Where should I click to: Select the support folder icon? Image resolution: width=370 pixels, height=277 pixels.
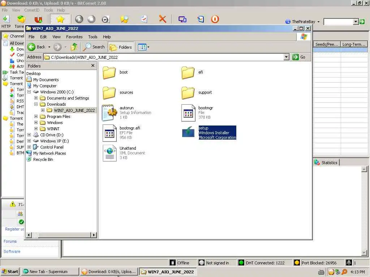click(x=188, y=93)
